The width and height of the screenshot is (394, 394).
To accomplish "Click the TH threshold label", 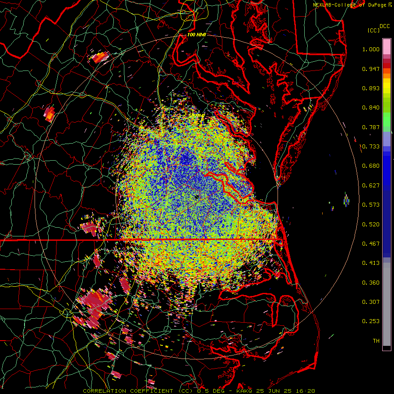I will 376,341.
